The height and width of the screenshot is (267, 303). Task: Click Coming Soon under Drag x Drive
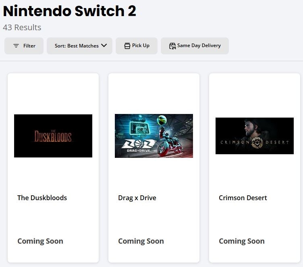(x=141, y=241)
